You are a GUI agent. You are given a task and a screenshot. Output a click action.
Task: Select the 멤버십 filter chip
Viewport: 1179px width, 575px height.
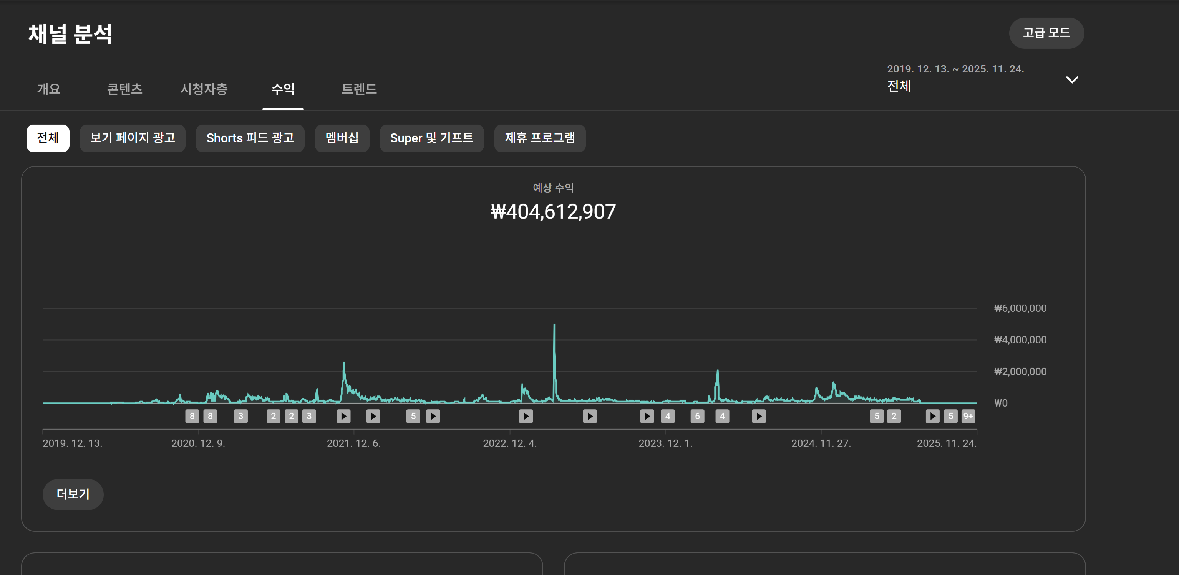pos(342,138)
